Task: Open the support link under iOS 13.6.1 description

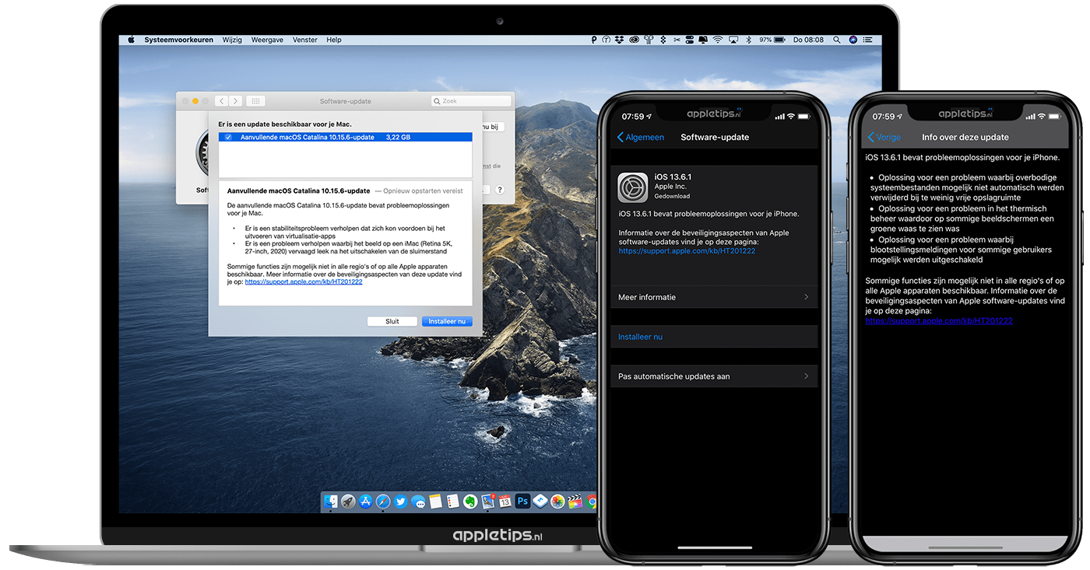Action: coord(687,251)
